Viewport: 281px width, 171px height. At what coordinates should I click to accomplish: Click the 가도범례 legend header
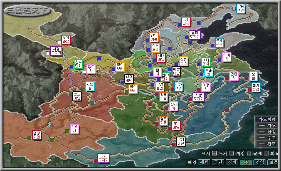(267, 119)
